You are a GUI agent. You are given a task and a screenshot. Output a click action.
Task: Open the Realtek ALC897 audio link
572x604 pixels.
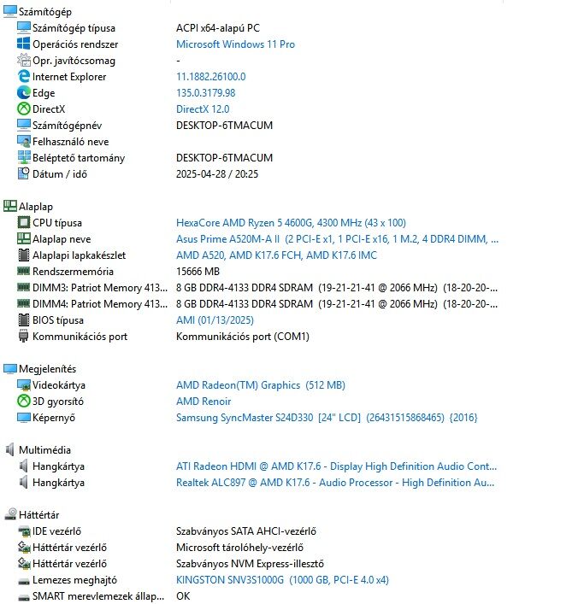pyautogui.click(x=335, y=483)
